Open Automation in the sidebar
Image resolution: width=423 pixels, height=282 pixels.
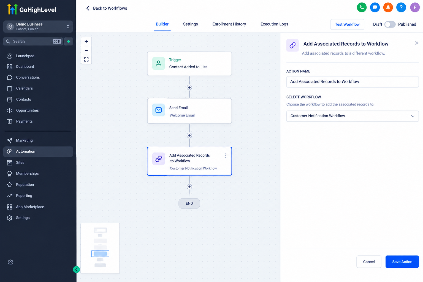tap(38, 151)
